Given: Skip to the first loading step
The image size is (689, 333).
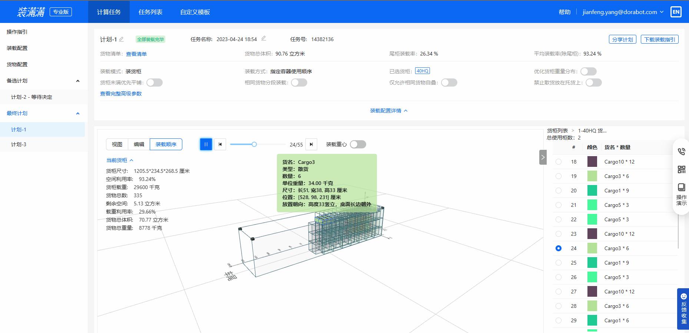Looking at the screenshot, I should [220, 144].
